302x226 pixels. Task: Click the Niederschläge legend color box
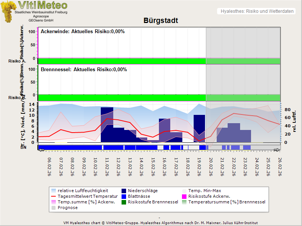(x=124, y=191)
